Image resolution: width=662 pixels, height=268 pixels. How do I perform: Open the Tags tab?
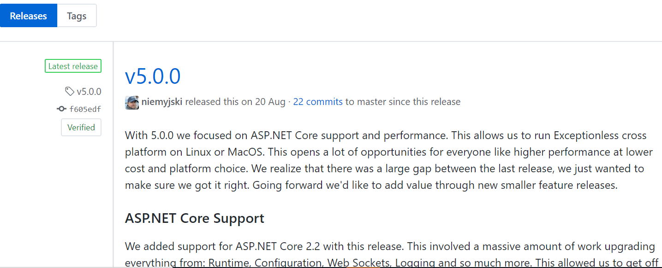coord(77,16)
